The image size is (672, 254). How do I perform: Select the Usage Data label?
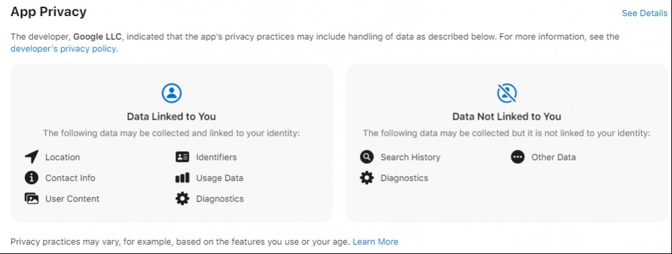(220, 178)
